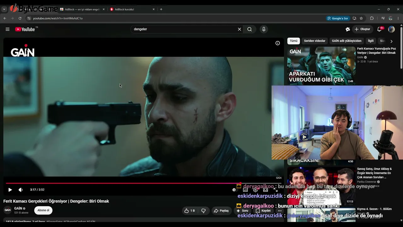The width and height of the screenshot is (403, 227).
Task: Clear the search box with the X
Action: [239, 29]
